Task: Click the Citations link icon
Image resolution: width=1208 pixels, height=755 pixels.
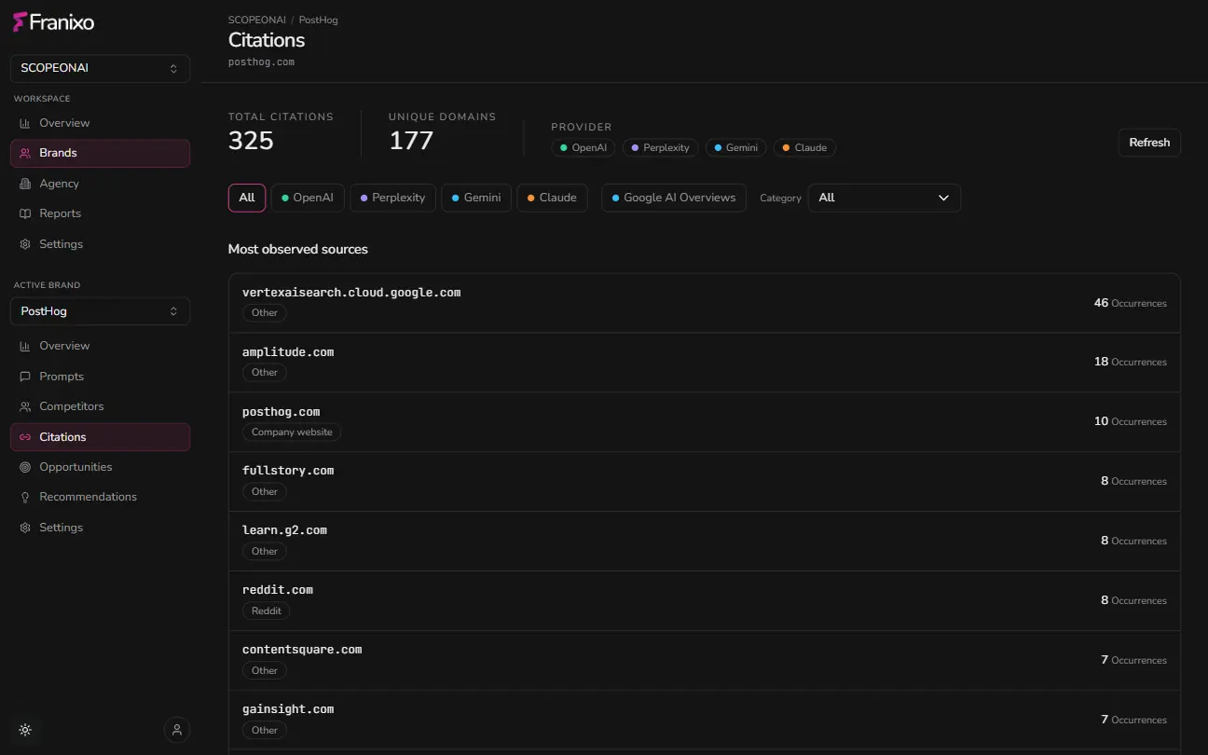Action: pos(25,437)
